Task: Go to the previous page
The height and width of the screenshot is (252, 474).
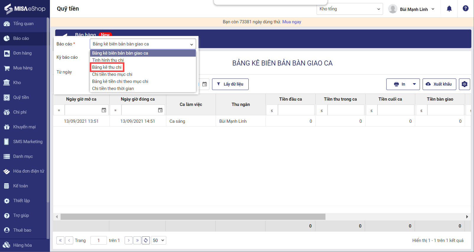Action: click(69, 240)
